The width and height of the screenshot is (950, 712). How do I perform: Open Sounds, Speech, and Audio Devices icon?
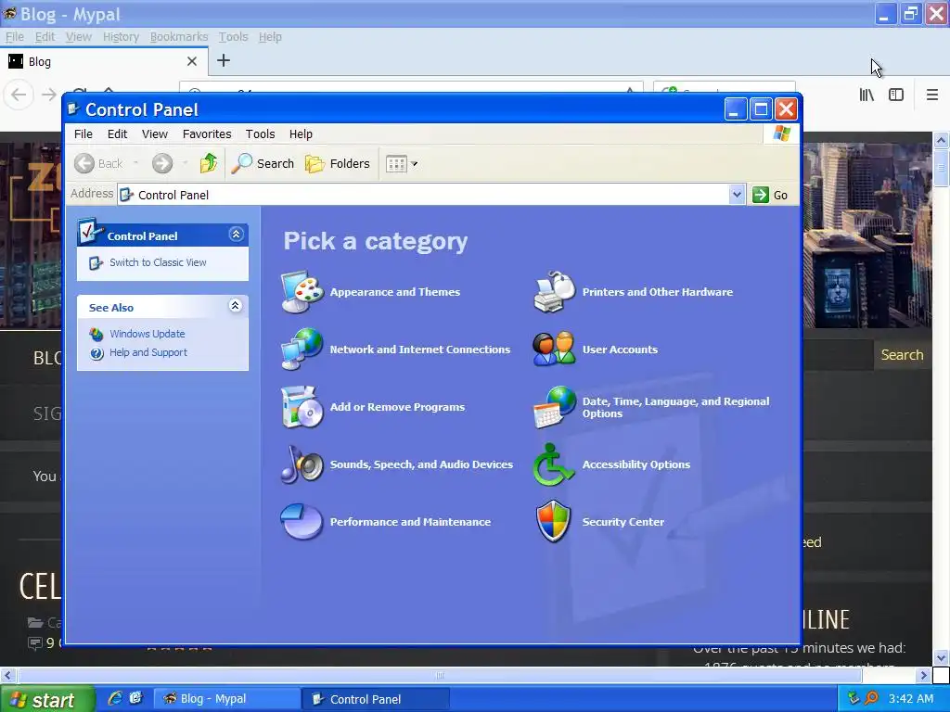(x=302, y=464)
